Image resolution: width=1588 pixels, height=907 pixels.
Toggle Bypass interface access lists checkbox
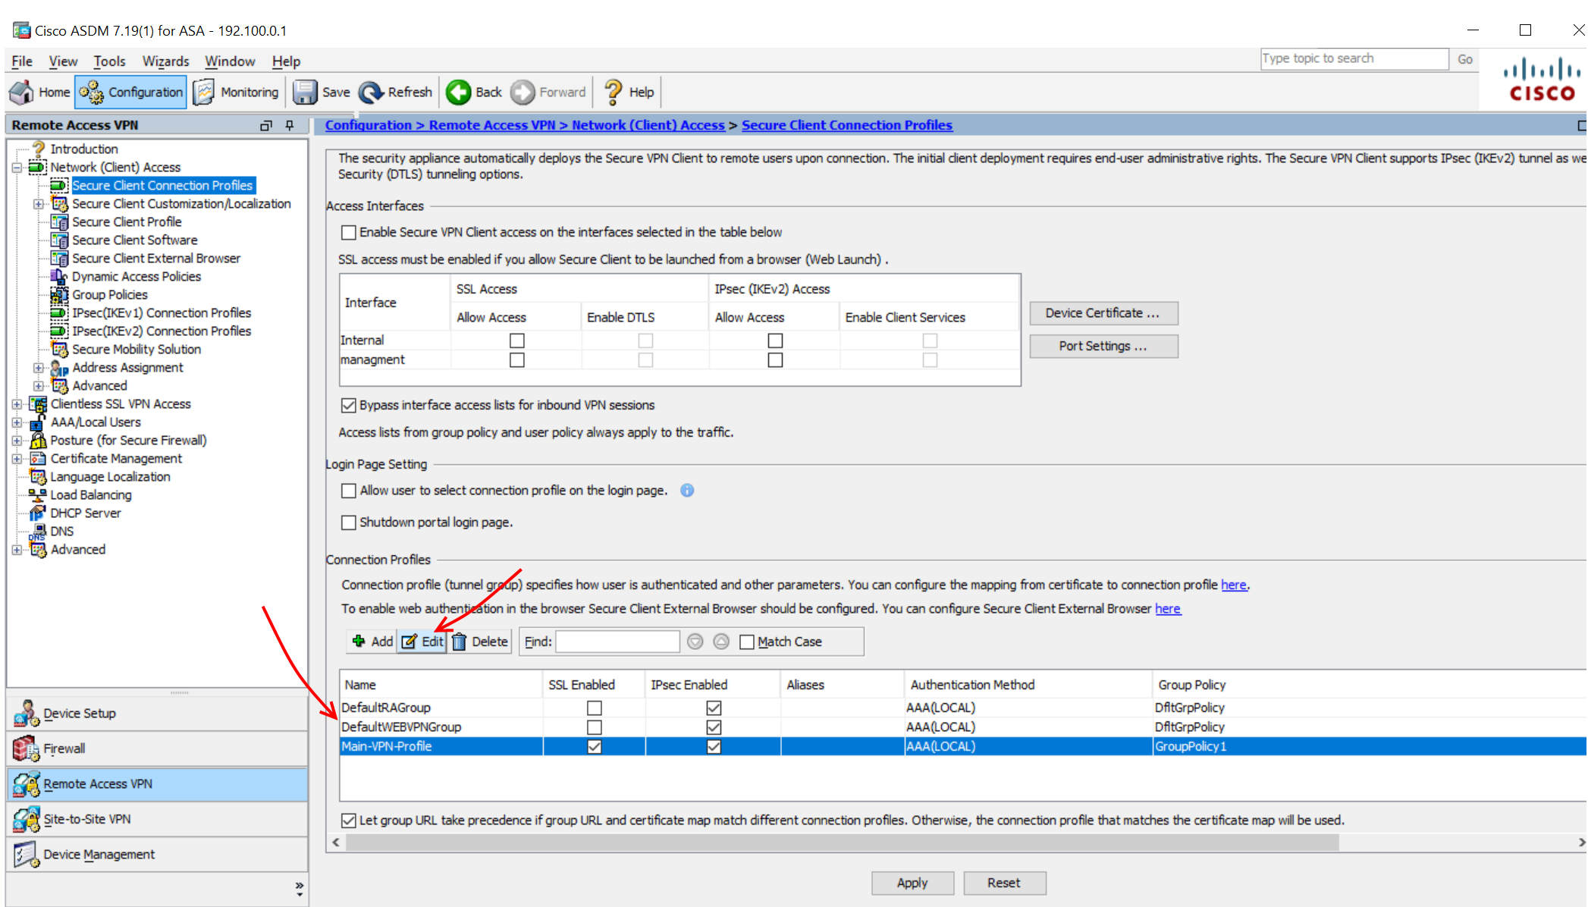(349, 406)
